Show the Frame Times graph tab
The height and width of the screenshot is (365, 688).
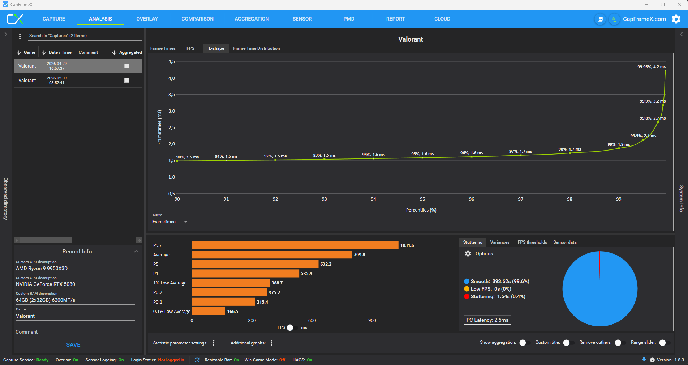pos(163,48)
